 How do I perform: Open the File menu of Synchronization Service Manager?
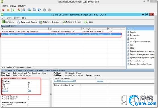click(3, 18)
